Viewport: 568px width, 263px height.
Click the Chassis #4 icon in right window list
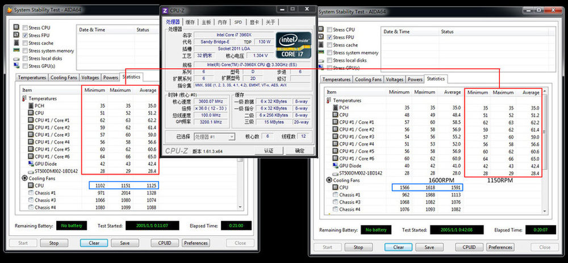(336, 209)
